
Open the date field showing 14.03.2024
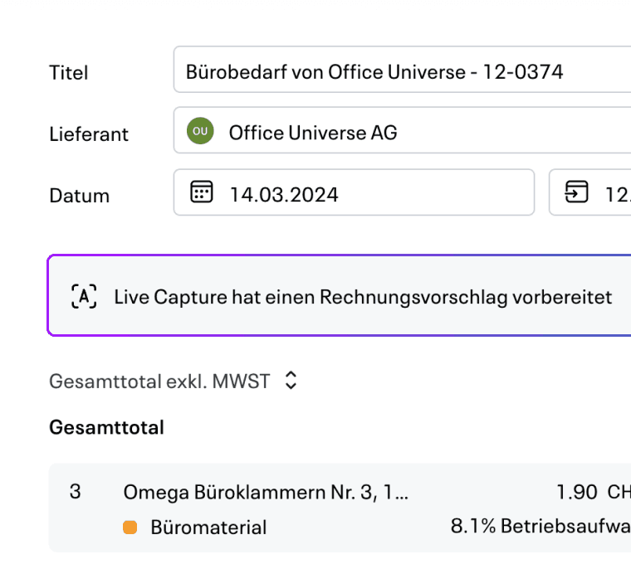coord(354,192)
